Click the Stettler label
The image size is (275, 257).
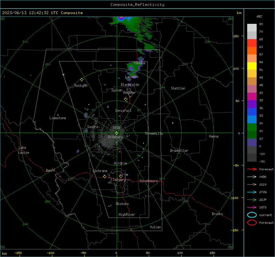point(178,88)
